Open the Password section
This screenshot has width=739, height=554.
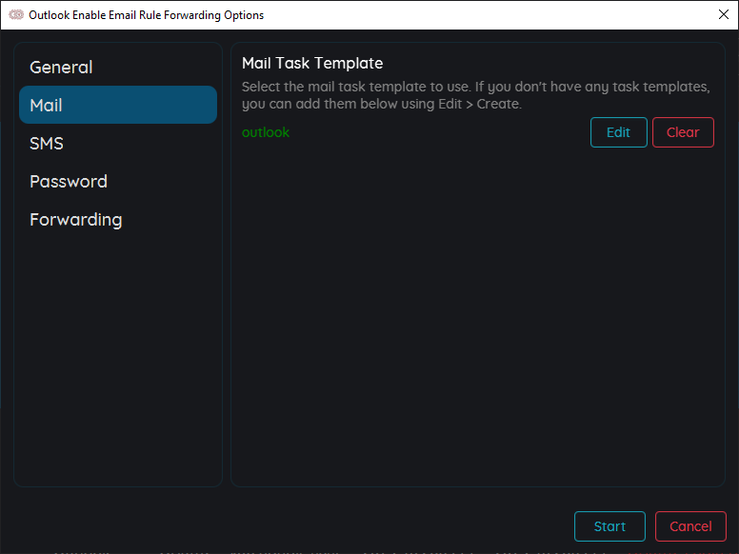118,182
